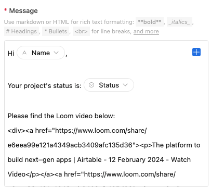Click the single-select icon in Status token
Viewport: 211px width, 188px height.
pyautogui.click(x=91, y=85)
